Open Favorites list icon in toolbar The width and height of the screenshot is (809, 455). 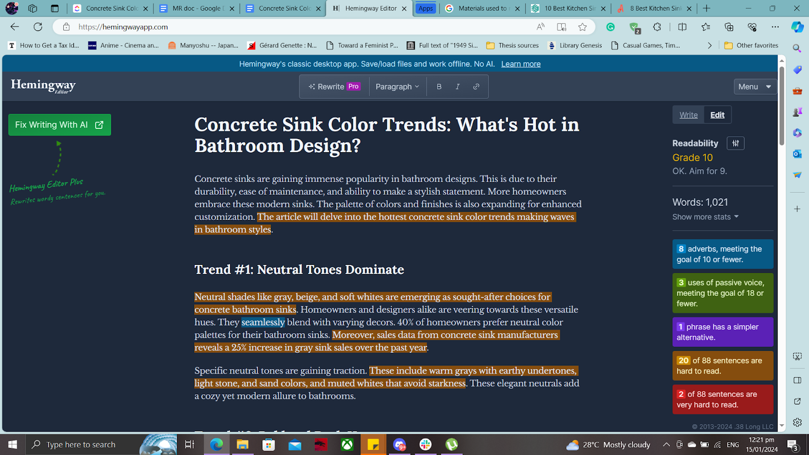(706, 27)
